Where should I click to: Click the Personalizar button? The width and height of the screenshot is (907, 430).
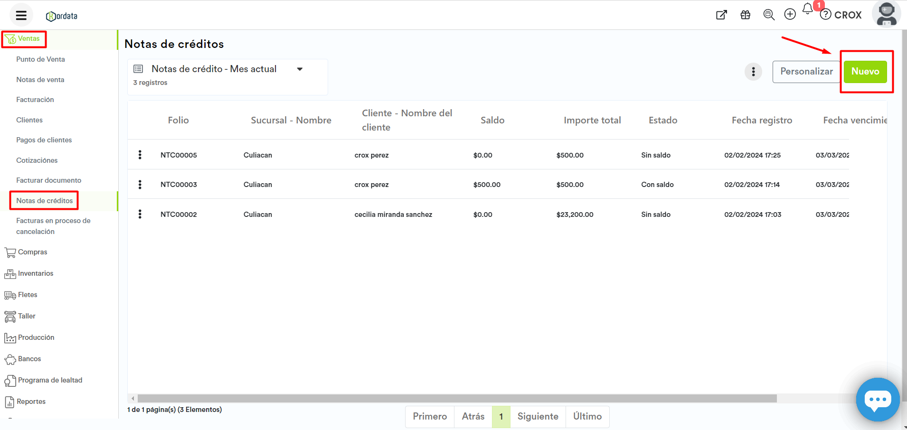pyautogui.click(x=806, y=72)
